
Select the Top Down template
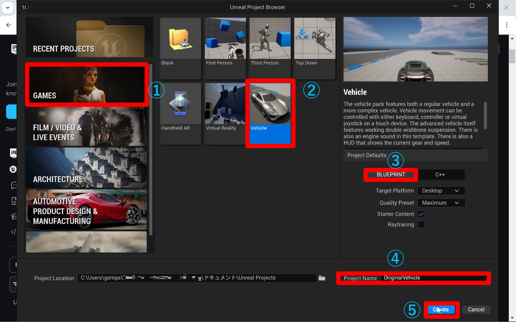click(x=315, y=48)
